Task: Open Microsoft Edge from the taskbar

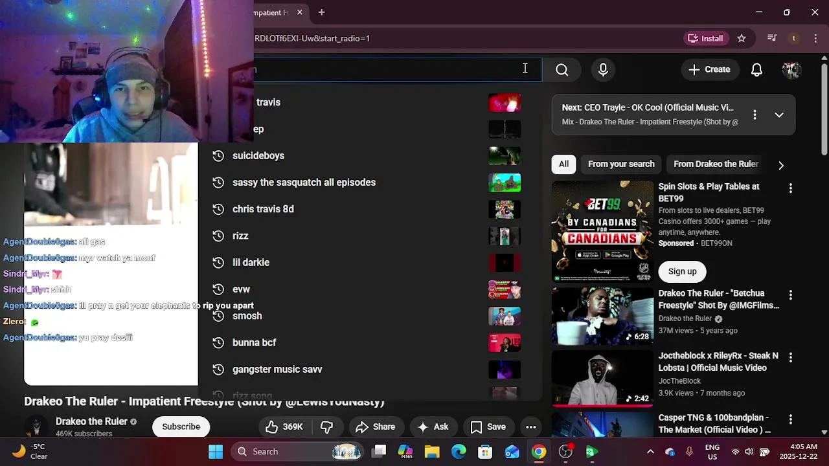Action: point(459,452)
